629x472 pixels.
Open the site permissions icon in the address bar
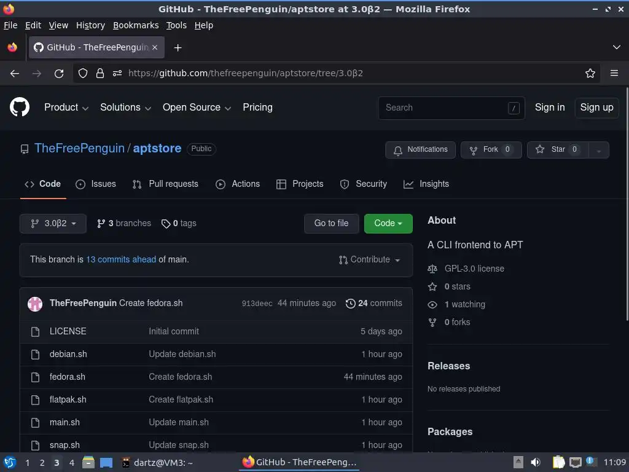tap(117, 74)
